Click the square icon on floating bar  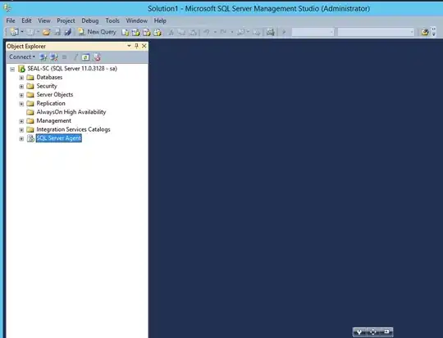(x=386, y=331)
